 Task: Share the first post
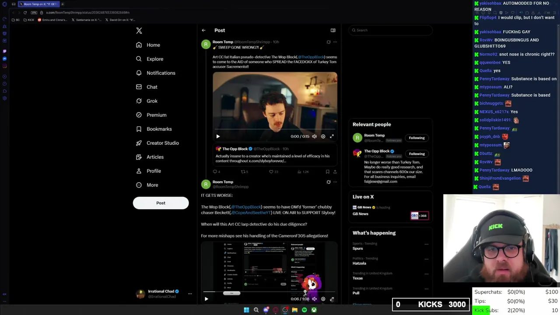click(335, 172)
